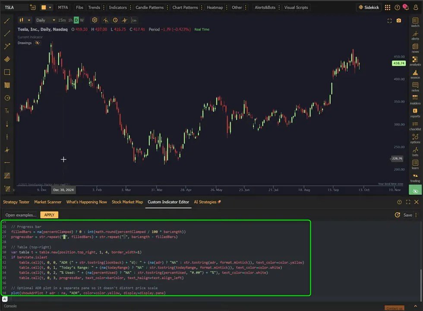Open the season panel
The width and height of the screenshot is (423, 311).
coord(415,74)
